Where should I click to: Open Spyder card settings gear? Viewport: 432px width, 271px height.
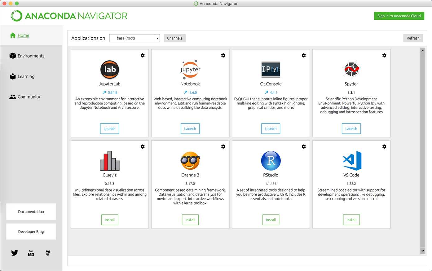point(384,55)
